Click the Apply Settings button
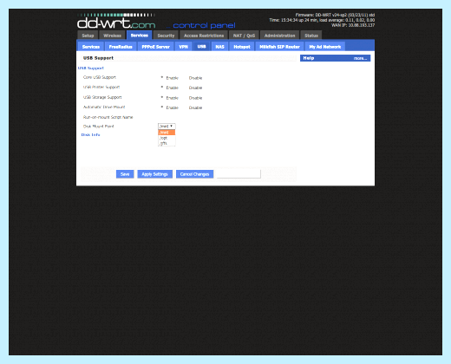 point(154,174)
